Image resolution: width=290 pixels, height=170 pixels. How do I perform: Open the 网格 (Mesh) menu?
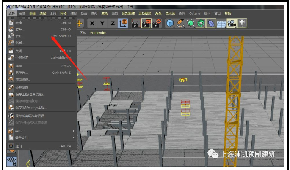coord(63,13)
